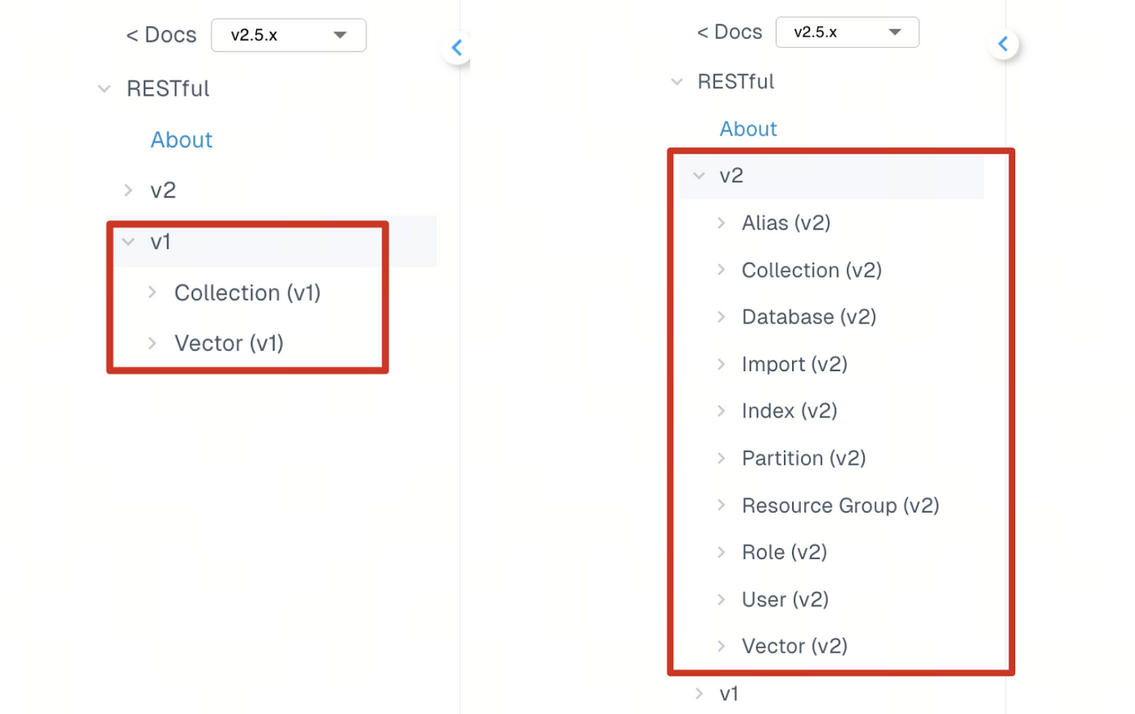The width and height of the screenshot is (1135, 714).
Task: Go back to Docs in right panel
Action: tap(730, 32)
